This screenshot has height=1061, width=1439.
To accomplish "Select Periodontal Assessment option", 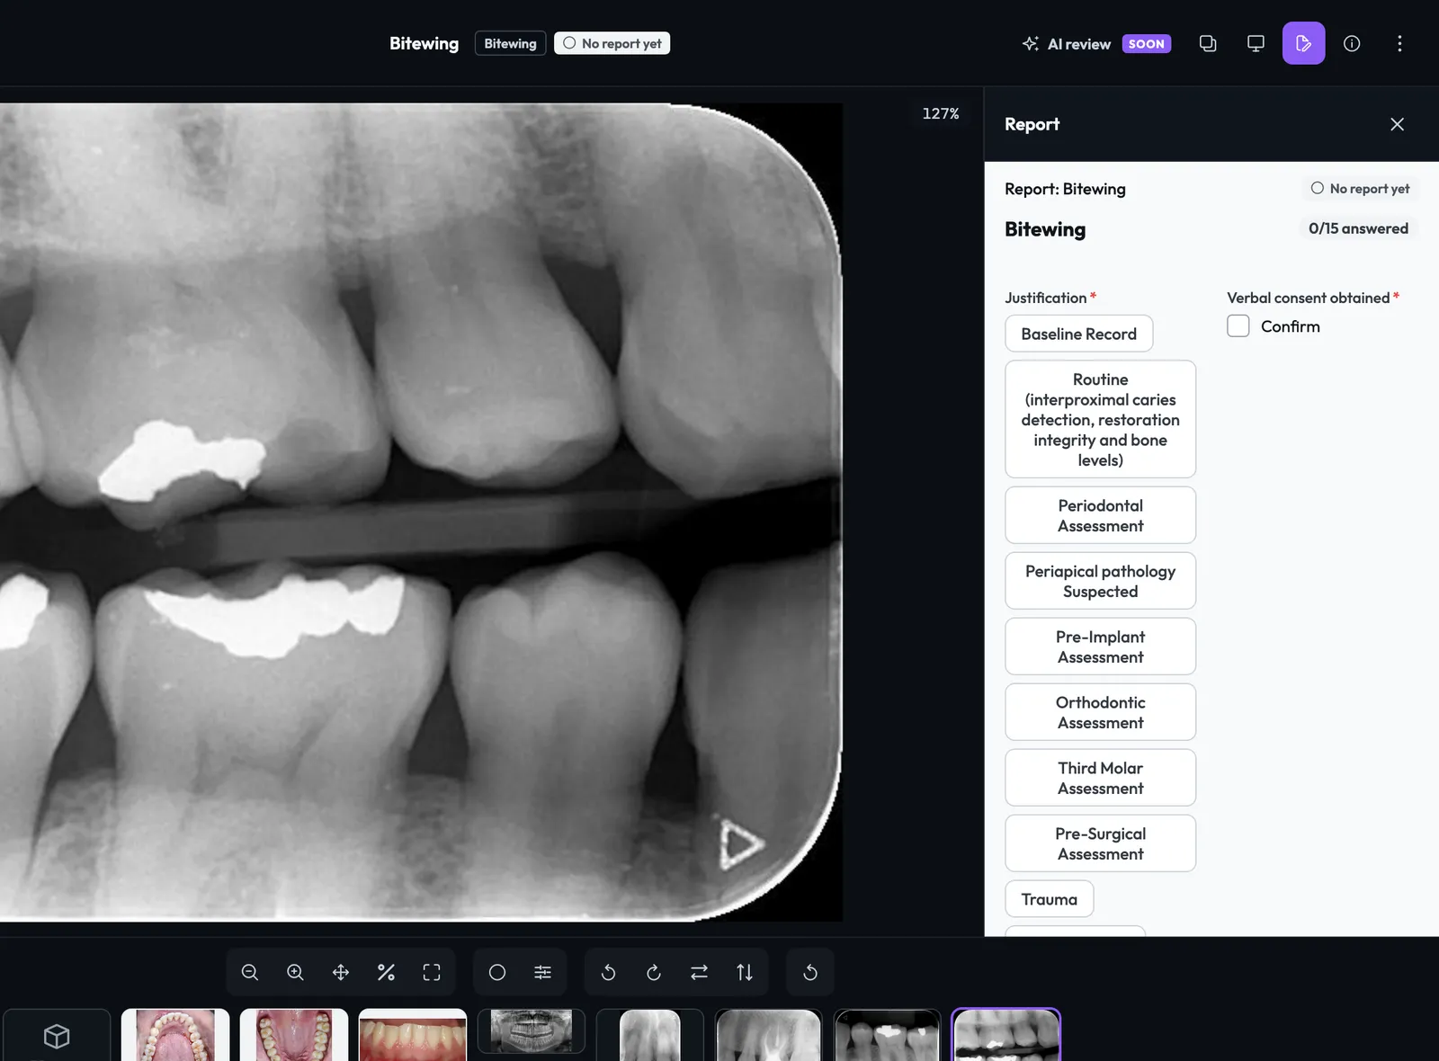I will [1100, 515].
